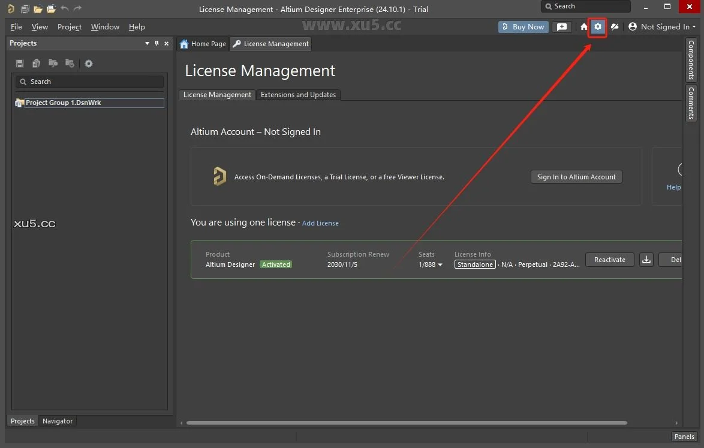Open the Project menu
Image resolution: width=704 pixels, height=448 pixels.
click(x=70, y=27)
